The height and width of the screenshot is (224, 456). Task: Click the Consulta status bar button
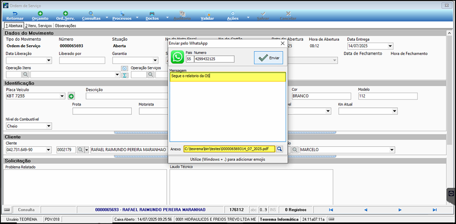tap(26, 210)
